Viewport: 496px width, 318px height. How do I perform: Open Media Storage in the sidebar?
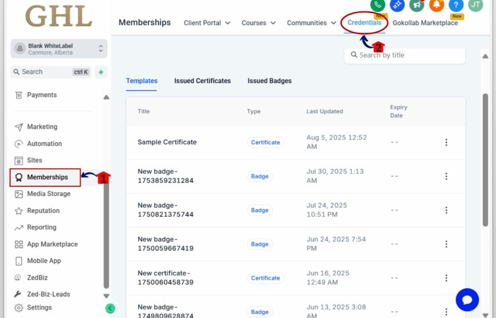pos(49,194)
